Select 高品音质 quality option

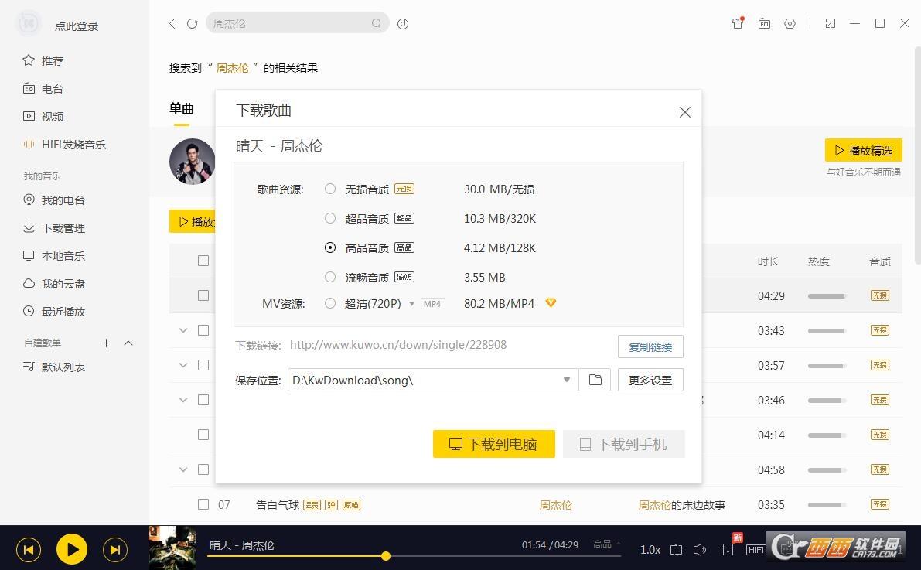pyautogui.click(x=330, y=247)
